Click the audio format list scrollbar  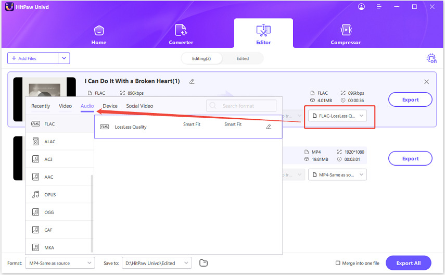[92, 213]
